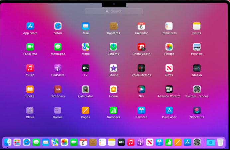Open the Mail app in Launchpad grid
Viewport: 230px width, 150px height.
click(x=86, y=26)
